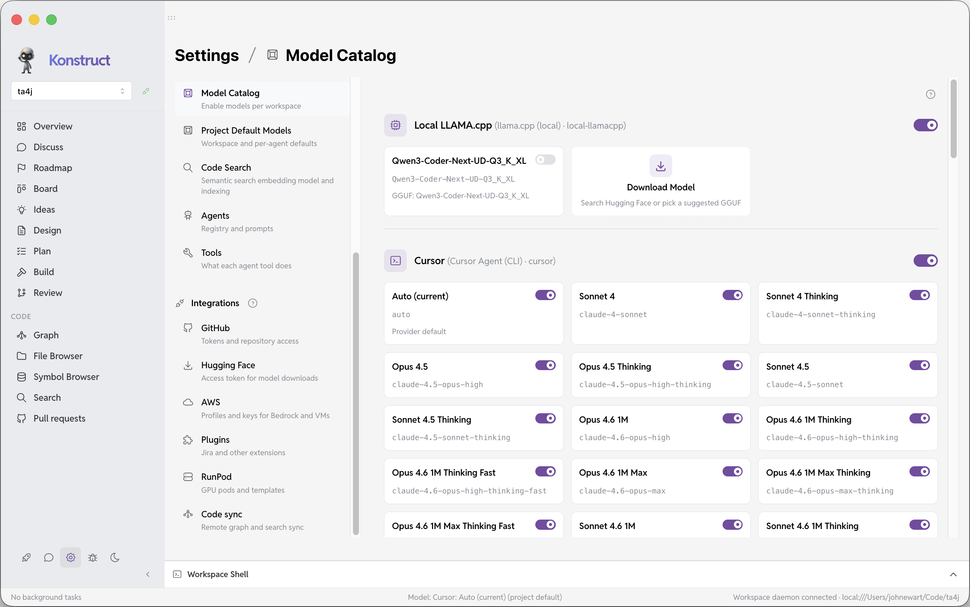
Task: Toggle Opus 4.6 1M Thinking Fast switch
Action: coord(546,471)
